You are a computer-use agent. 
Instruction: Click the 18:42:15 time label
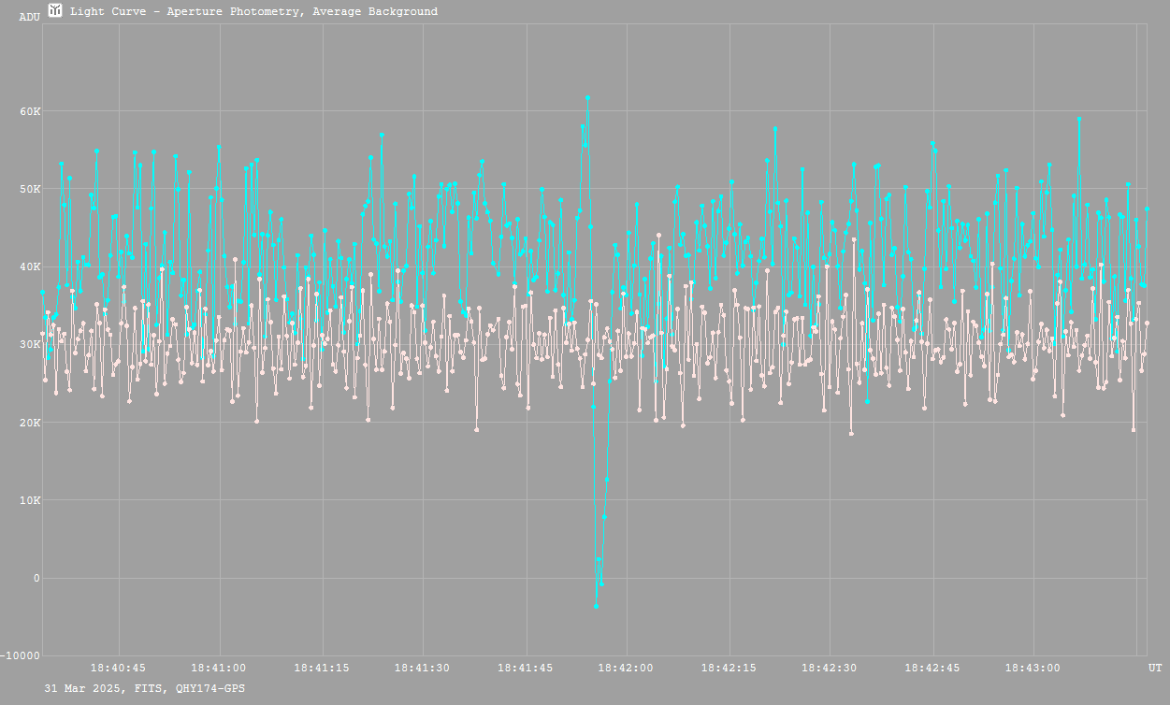tap(729, 668)
